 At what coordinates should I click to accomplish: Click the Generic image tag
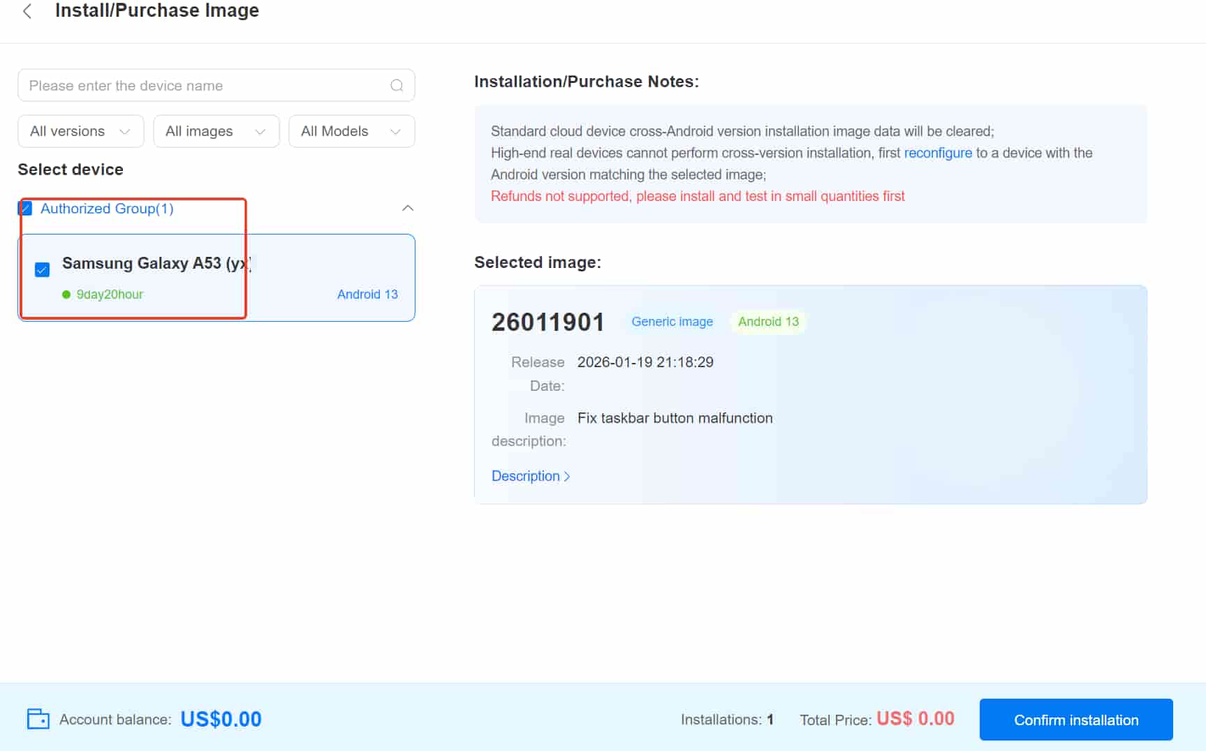click(x=672, y=322)
